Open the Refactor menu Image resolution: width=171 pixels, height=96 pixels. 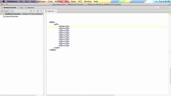pyautogui.click(x=59, y=1)
